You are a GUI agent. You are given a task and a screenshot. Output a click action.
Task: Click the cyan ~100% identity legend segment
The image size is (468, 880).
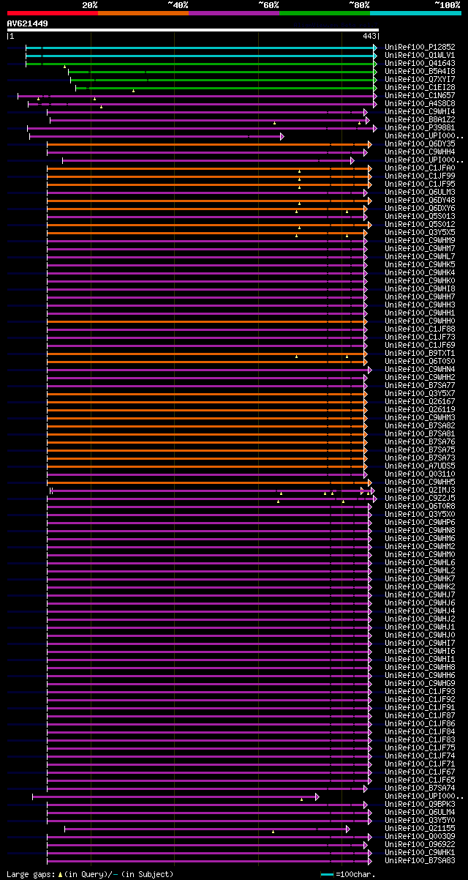pos(415,13)
